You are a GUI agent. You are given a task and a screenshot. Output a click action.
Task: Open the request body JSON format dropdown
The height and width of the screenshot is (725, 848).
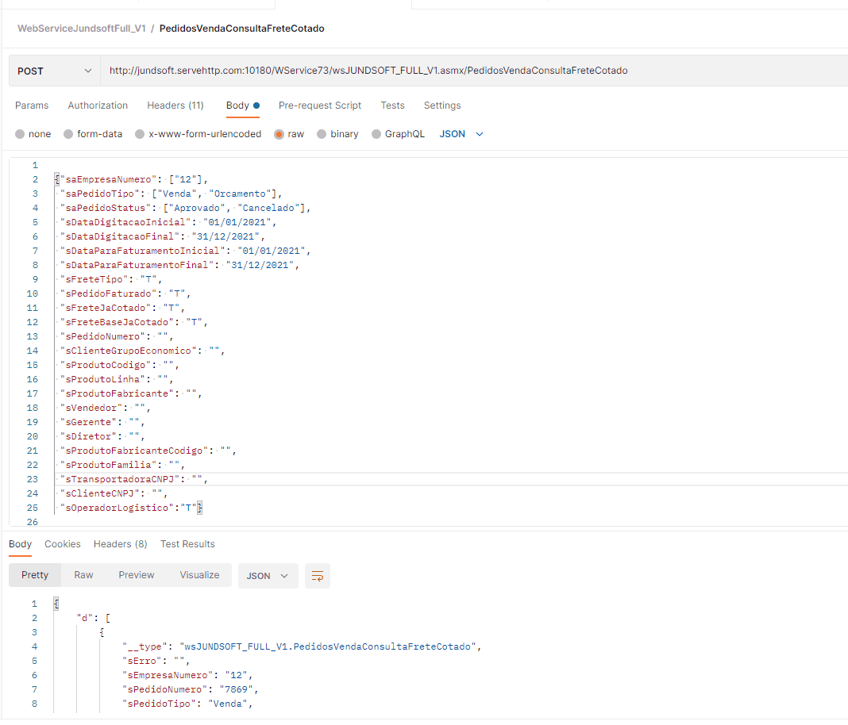point(461,134)
